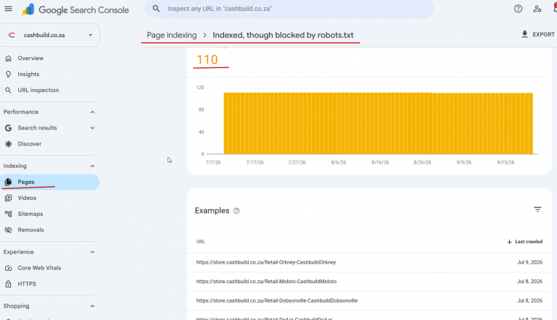Screen dimensions: 557x320
Task: Select Pages under Indexing
Action: pos(50,182)
